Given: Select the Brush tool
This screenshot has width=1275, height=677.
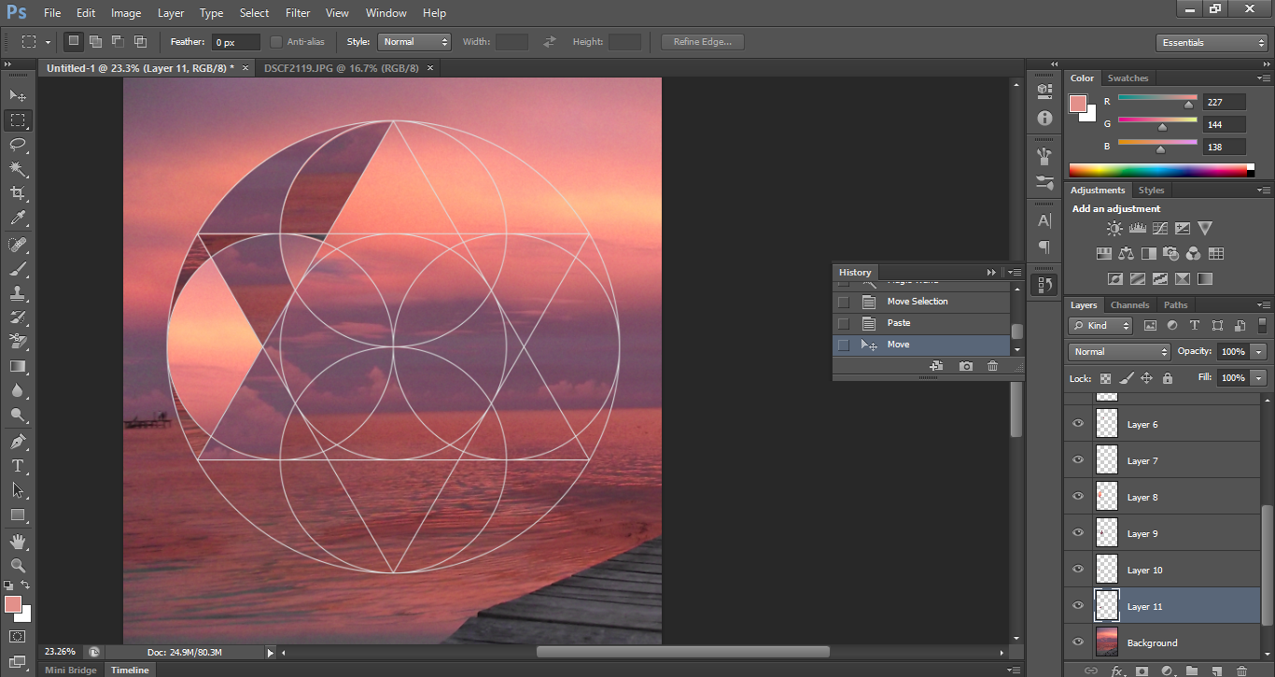Looking at the screenshot, I should click(x=18, y=269).
